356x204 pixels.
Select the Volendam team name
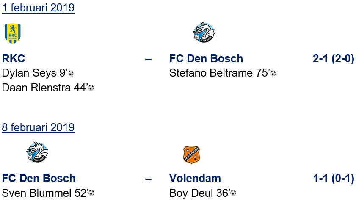[195, 178]
